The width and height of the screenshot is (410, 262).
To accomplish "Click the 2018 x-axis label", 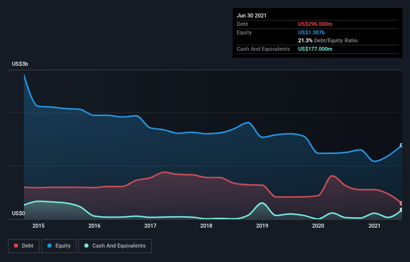I will point(206,226).
